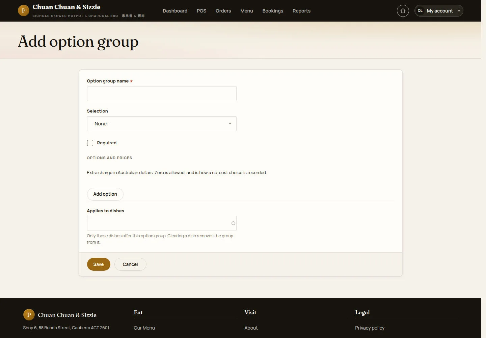Focus the Applies to dishes field
Image resolution: width=486 pixels, height=338 pixels.
[162, 223]
